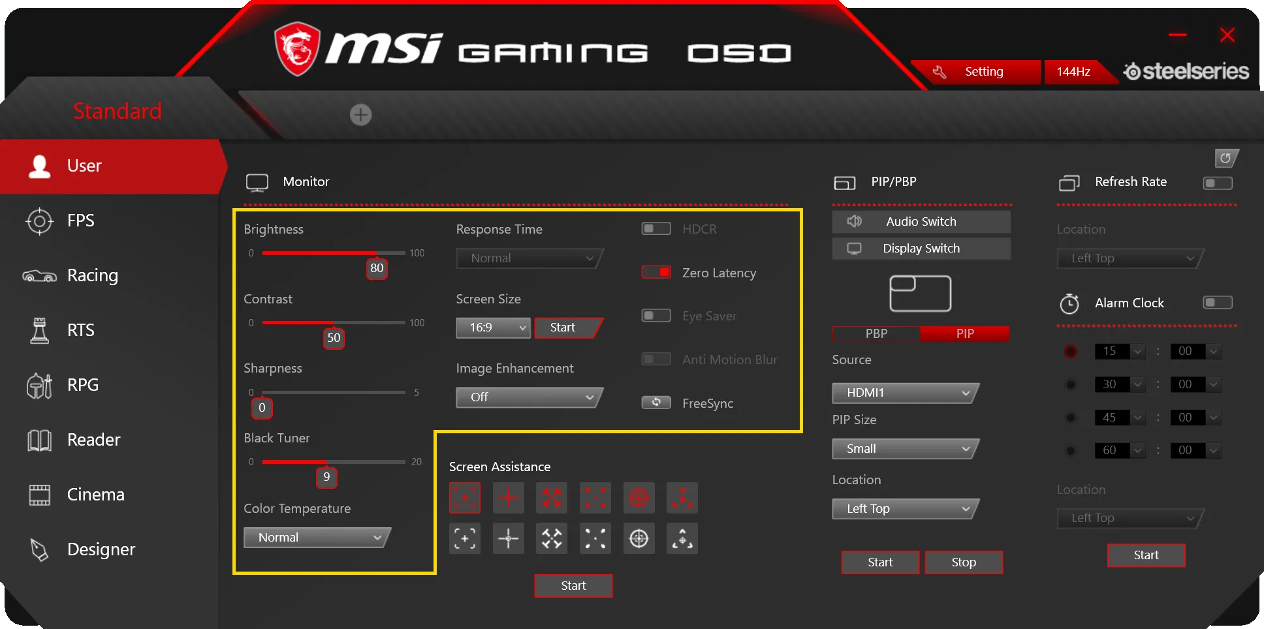Switch to the RPG mode
The width and height of the screenshot is (1264, 629).
click(110, 386)
